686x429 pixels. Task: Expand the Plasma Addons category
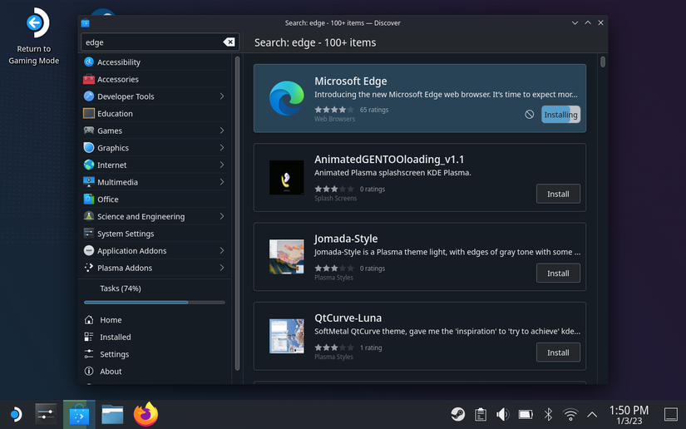tap(222, 268)
